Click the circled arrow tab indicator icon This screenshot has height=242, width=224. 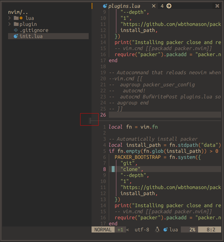pyautogui.click(x=169, y=6)
